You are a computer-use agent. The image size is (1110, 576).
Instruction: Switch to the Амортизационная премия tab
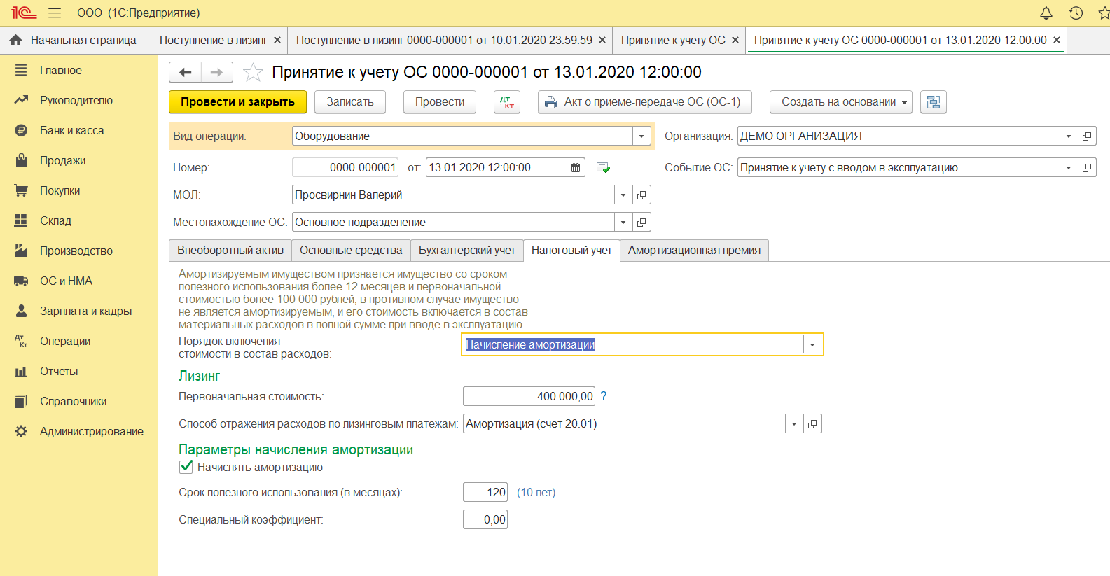[x=693, y=251]
